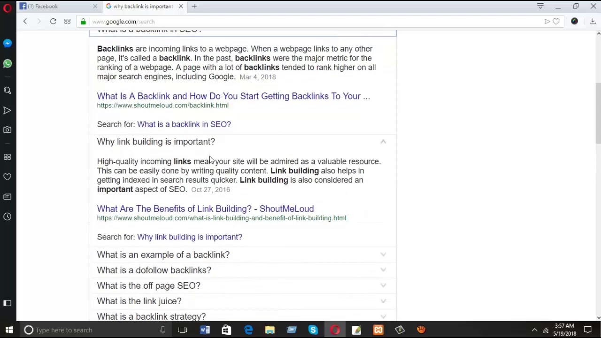Image resolution: width=601 pixels, height=338 pixels.
Task: Open the Action Center notifications icon
Action: tap(587, 330)
